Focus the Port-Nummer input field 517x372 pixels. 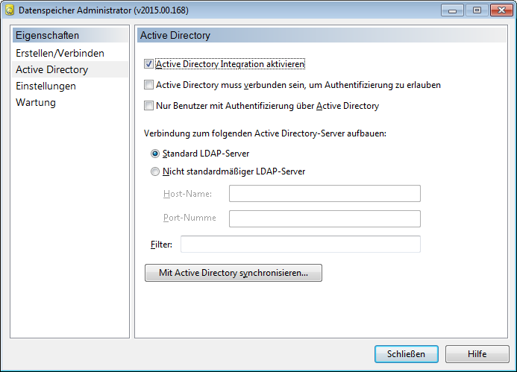click(325, 218)
